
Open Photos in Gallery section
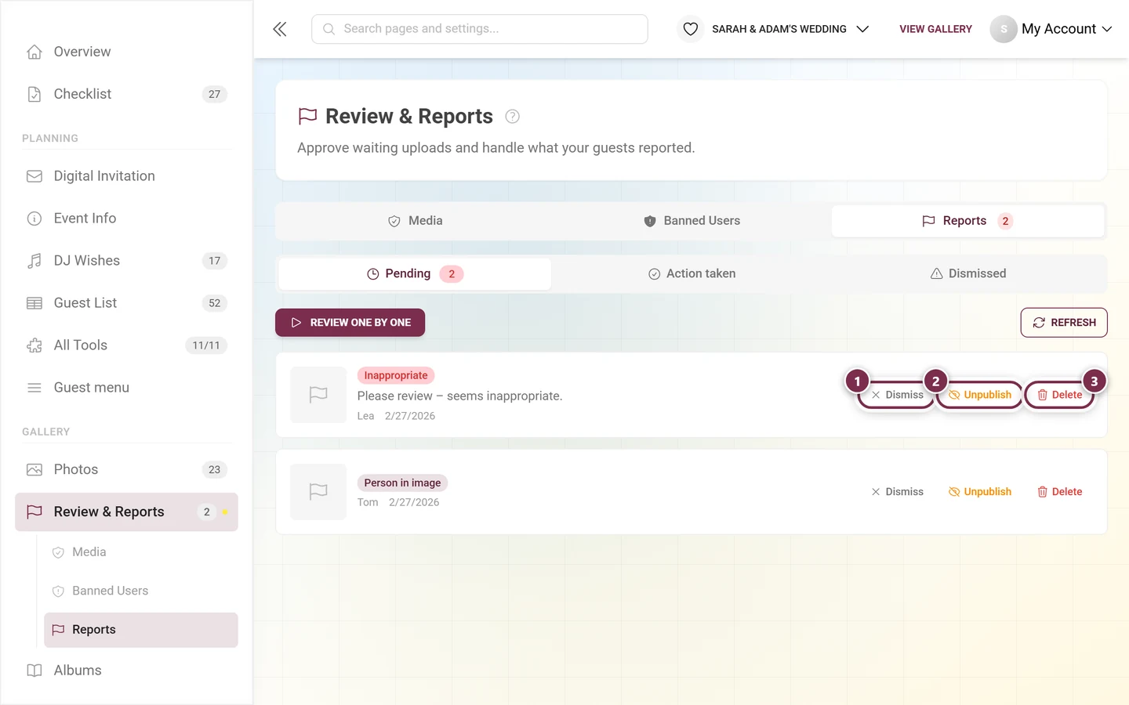pos(126,470)
